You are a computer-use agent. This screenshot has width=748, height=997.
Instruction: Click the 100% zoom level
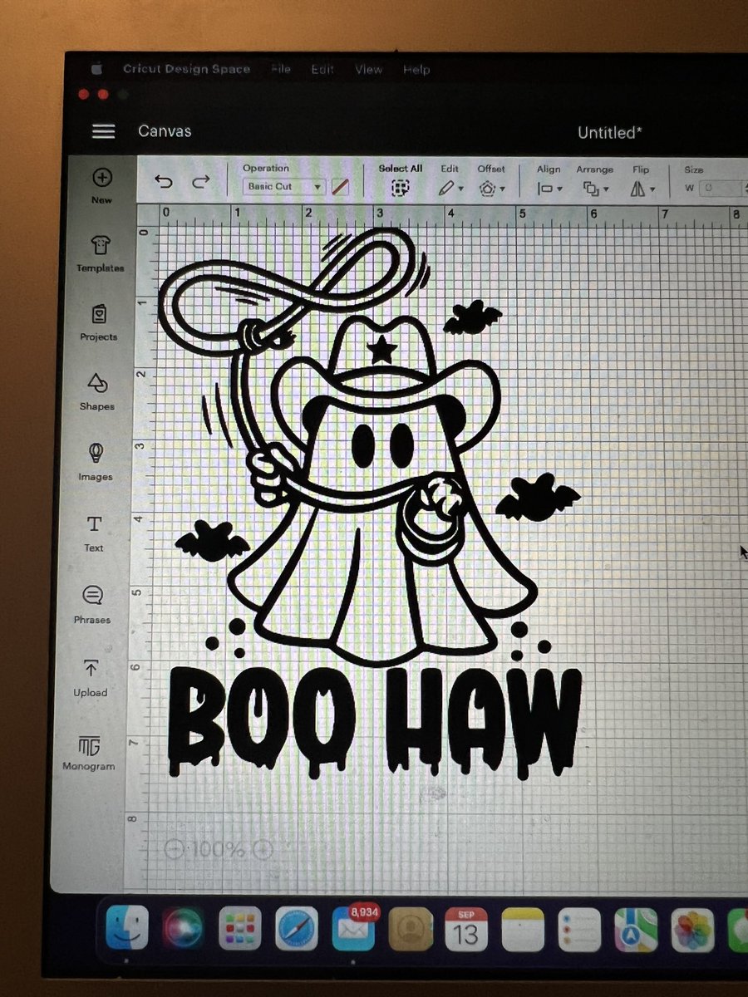pyautogui.click(x=218, y=849)
